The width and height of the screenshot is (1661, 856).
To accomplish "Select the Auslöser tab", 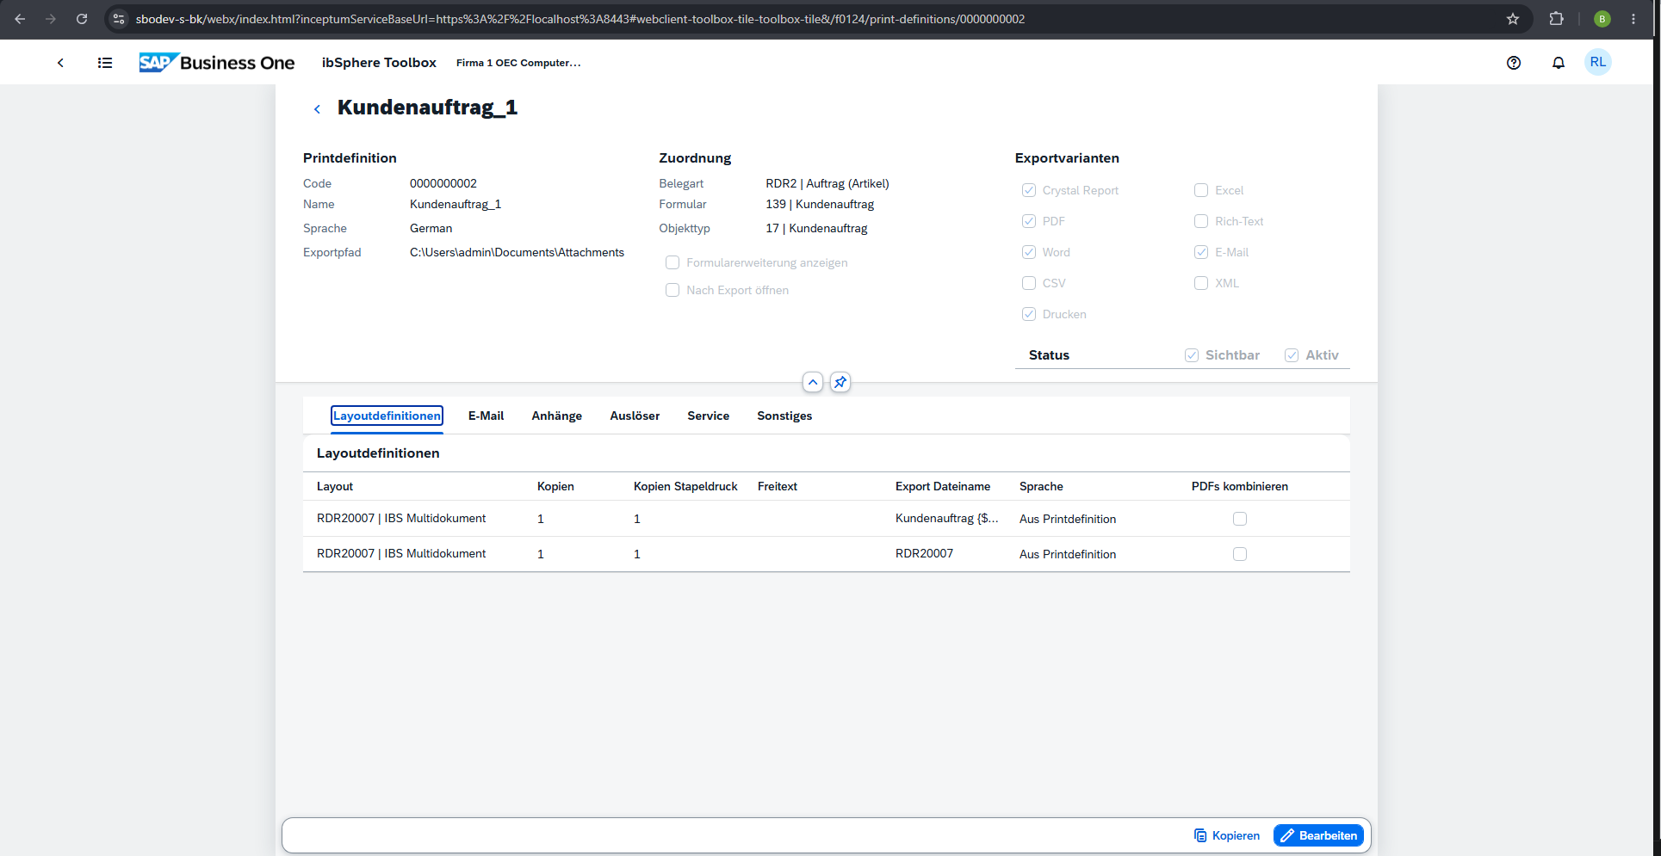I will [635, 416].
